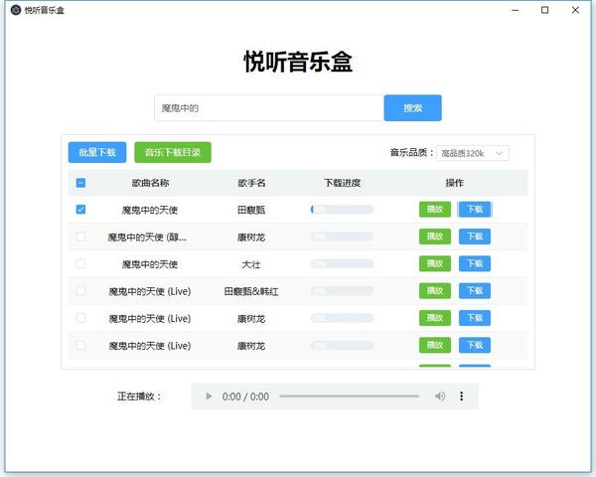596x477 pixels.
Task: Open the 音乐下载目录 download folder
Action: tap(173, 152)
